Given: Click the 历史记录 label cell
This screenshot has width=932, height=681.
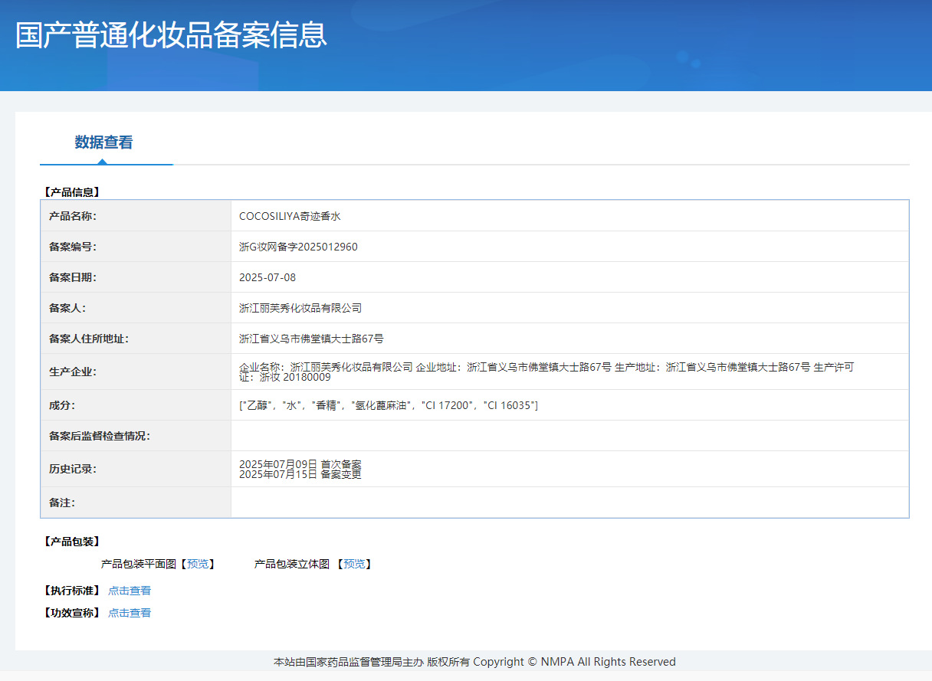Looking at the screenshot, I should [x=136, y=469].
